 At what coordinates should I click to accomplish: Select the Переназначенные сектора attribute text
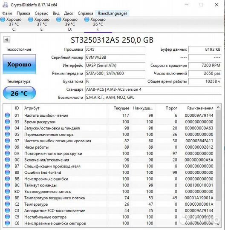49,135
